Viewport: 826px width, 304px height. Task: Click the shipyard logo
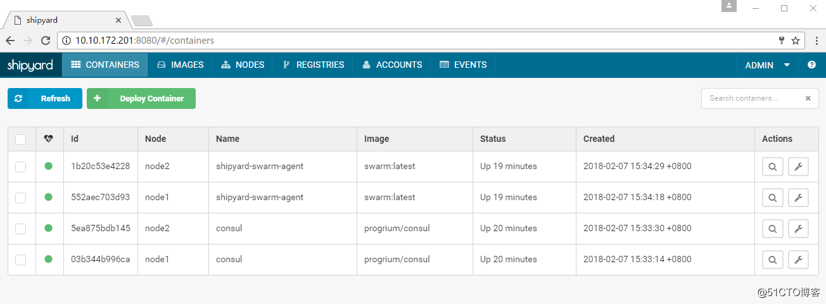[x=30, y=65]
